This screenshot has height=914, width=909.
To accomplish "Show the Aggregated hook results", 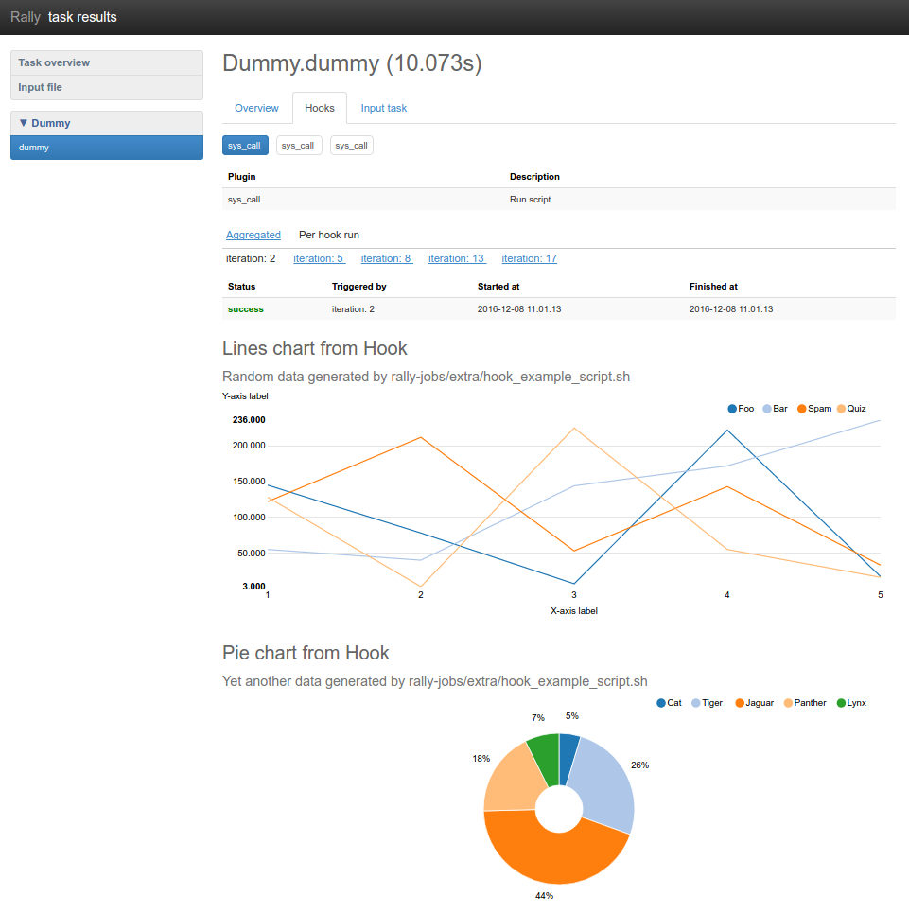I will pos(253,235).
